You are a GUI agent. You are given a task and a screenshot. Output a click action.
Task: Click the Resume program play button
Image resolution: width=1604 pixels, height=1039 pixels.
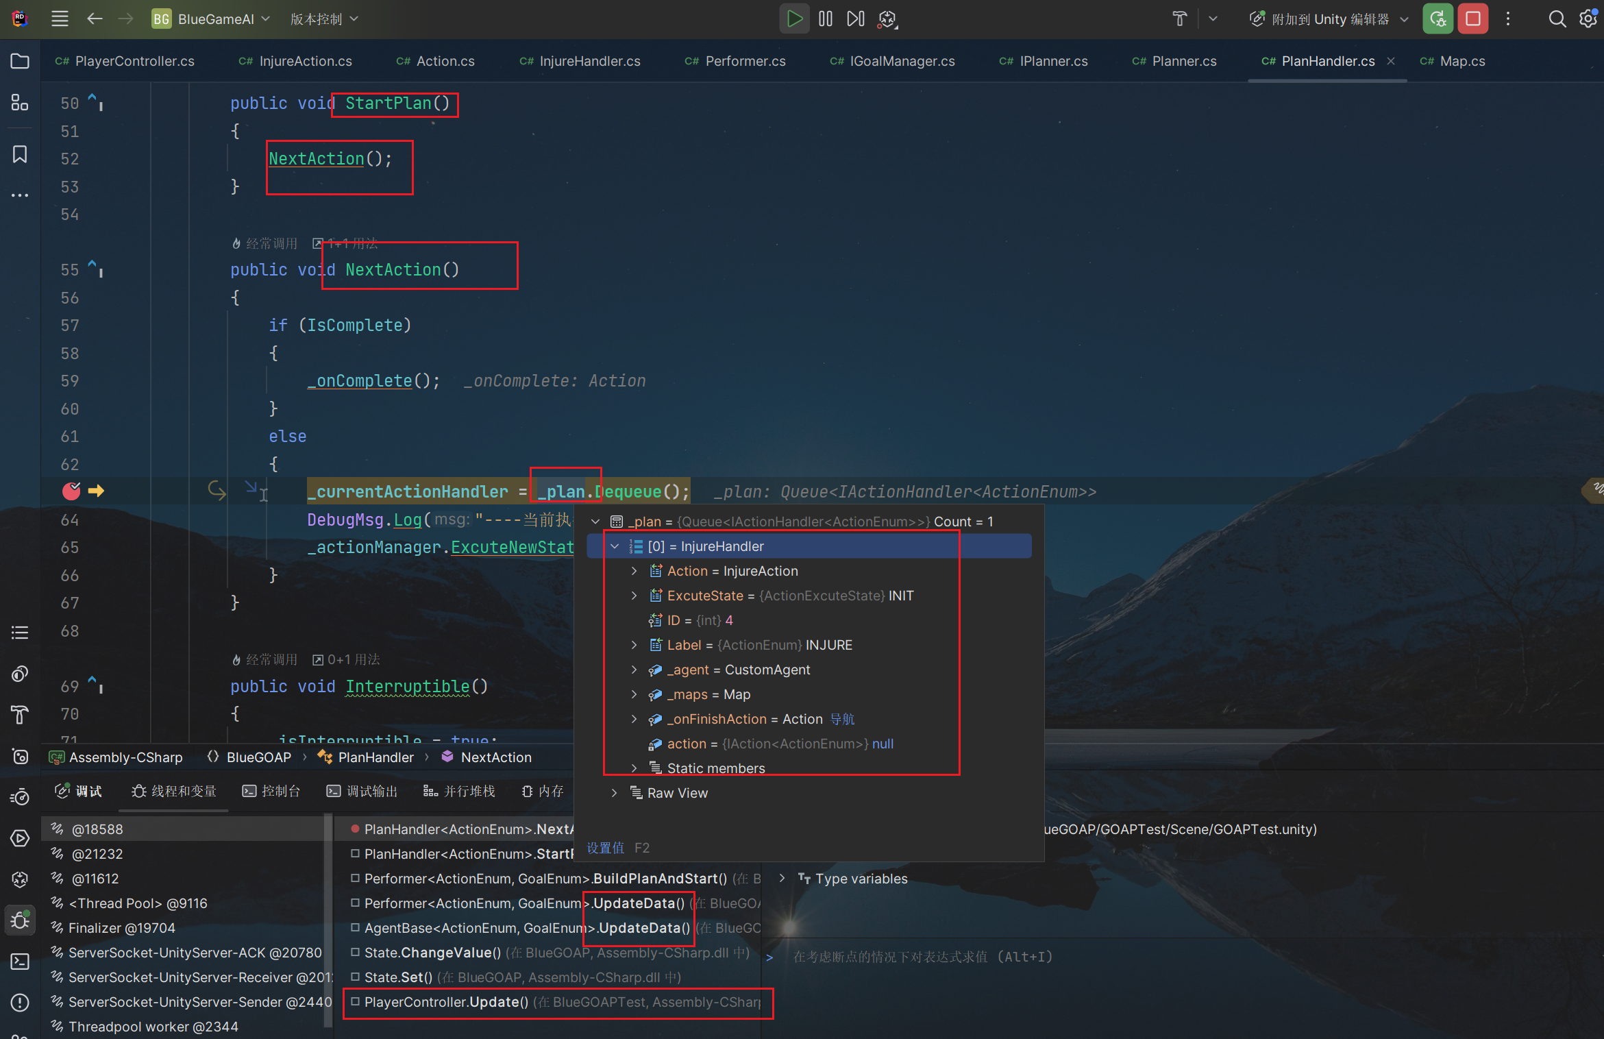(x=794, y=19)
